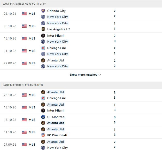Select the Inter Miami vs New York City 2-0 match

click(x=81, y=39)
